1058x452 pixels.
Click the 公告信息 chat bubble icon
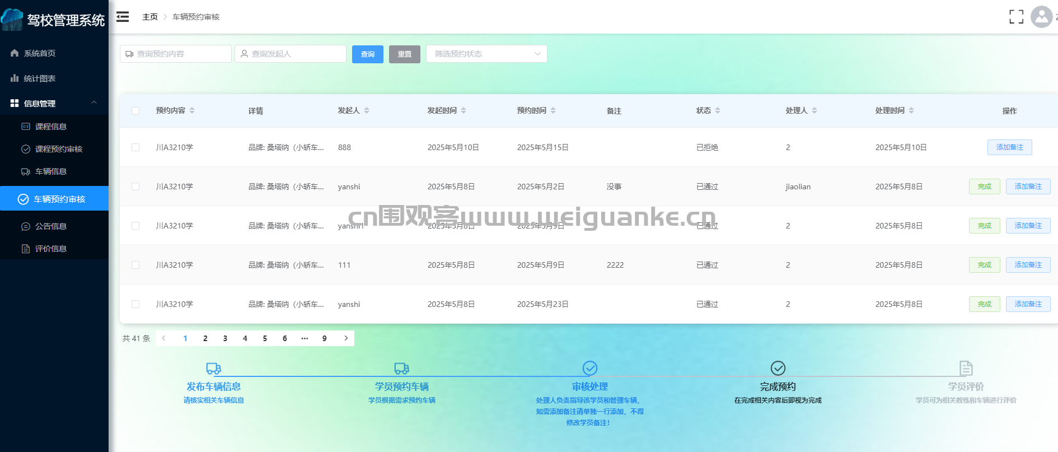coord(26,226)
